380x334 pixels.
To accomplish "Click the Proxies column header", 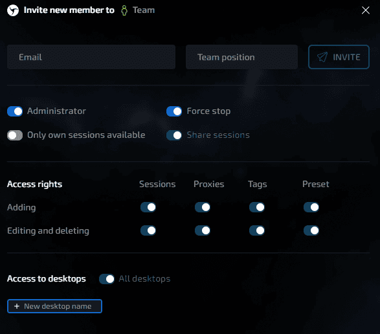I will tap(208, 184).
